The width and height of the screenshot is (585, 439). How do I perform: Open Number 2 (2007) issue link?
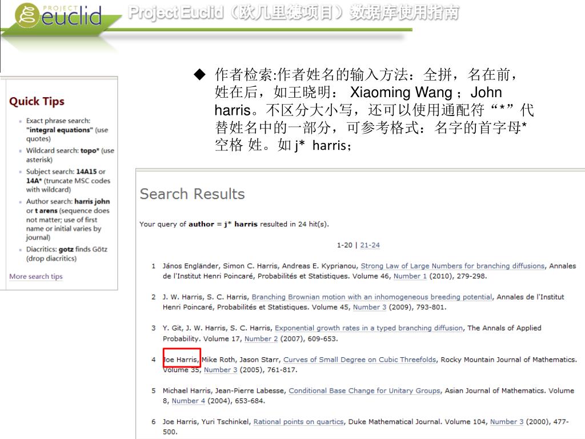coord(261,338)
